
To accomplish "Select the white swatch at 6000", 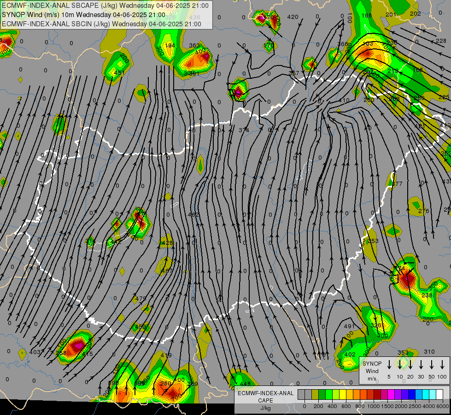I will (439, 395).
